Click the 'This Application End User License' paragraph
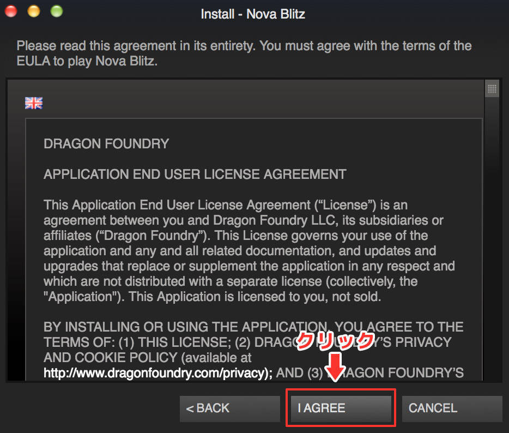 (x=249, y=251)
